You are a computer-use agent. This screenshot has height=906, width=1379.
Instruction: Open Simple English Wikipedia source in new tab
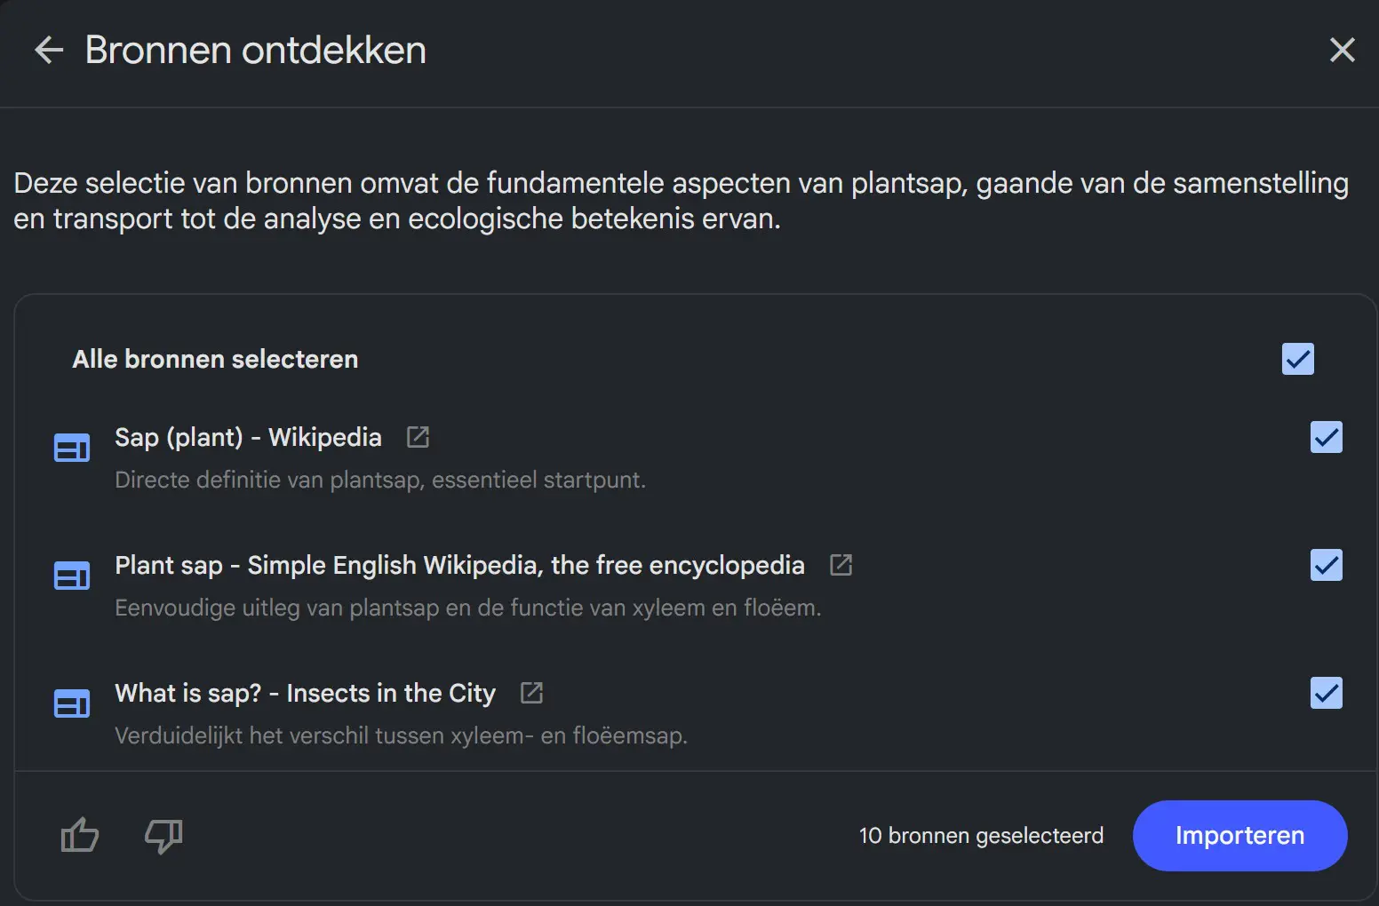pyautogui.click(x=841, y=565)
